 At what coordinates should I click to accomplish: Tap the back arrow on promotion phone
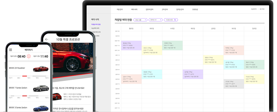[x=47, y=39]
